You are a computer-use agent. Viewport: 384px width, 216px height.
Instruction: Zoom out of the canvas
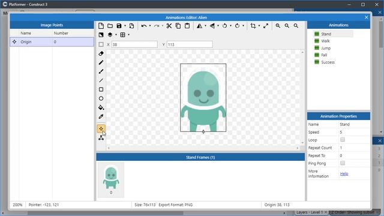(x=287, y=26)
